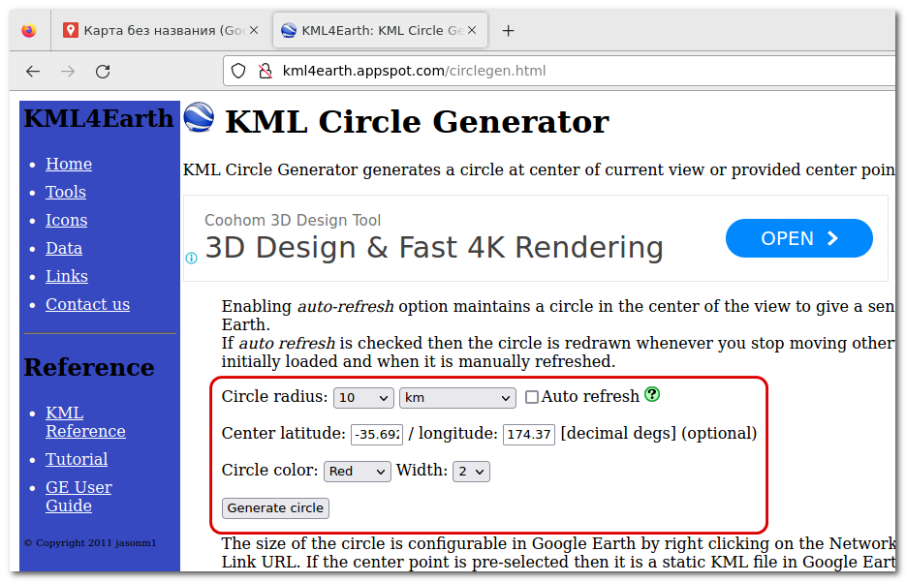Click the Reference sidebar heading
Viewport: 906px width, 582px height.
89,368
